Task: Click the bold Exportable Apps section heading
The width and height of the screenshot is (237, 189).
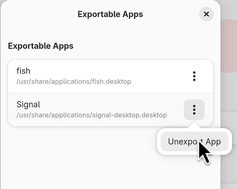Action: click(x=41, y=46)
